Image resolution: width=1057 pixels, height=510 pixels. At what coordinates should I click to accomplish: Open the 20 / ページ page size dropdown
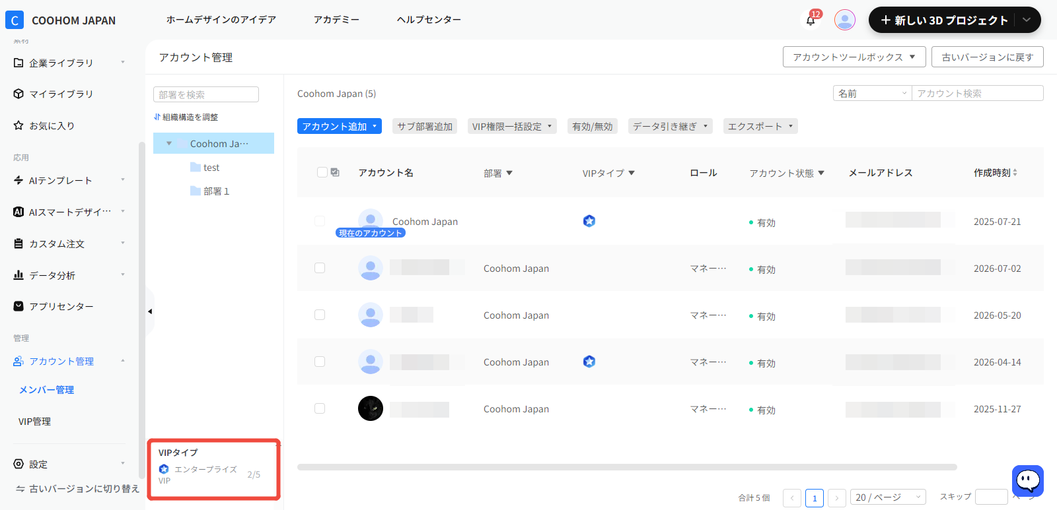pyautogui.click(x=888, y=497)
